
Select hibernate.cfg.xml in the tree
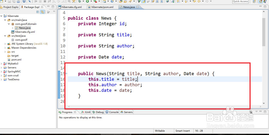(x=23, y=32)
